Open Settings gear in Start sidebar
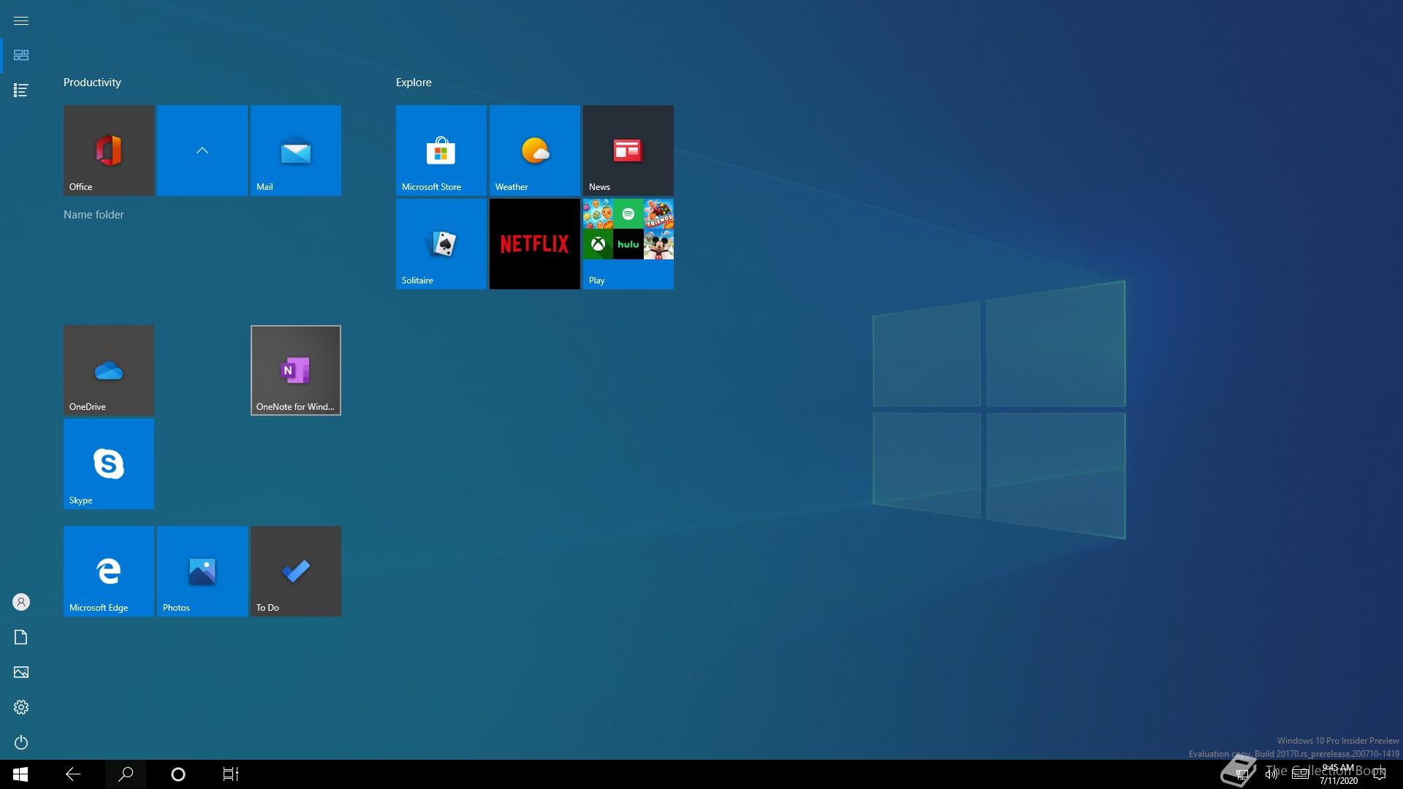 tap(21, 707)
